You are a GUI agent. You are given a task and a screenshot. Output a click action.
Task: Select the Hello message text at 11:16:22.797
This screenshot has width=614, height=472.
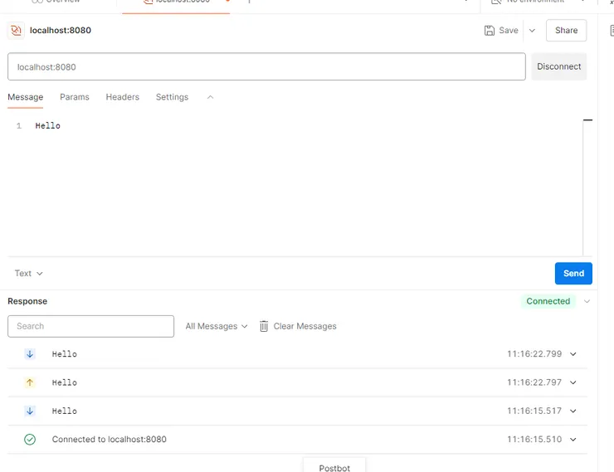(x=65, y=382)
